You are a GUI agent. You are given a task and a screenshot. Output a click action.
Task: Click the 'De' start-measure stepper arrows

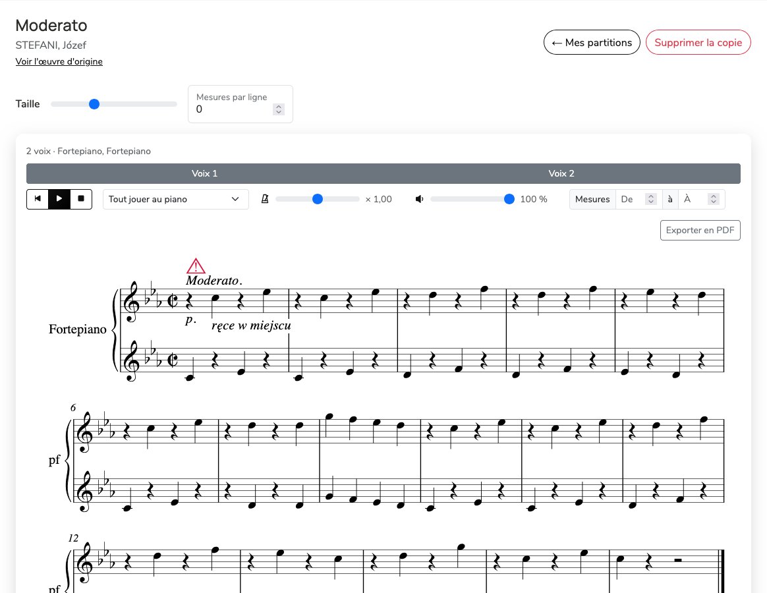coord(650,199)
